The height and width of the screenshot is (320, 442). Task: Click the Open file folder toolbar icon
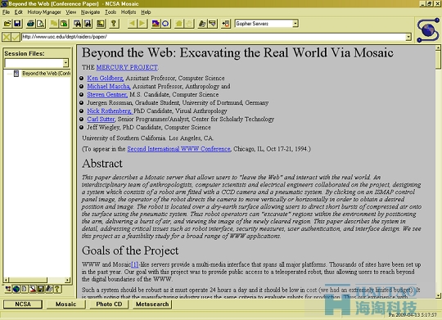click(x=7, y=24)
